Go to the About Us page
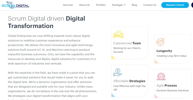The image size is (193, 100). [84, 5]
